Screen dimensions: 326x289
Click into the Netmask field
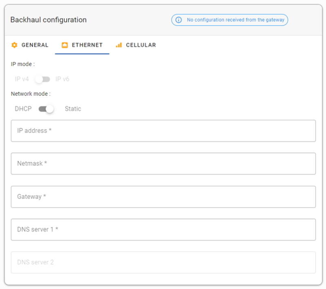tap(163, 163)
